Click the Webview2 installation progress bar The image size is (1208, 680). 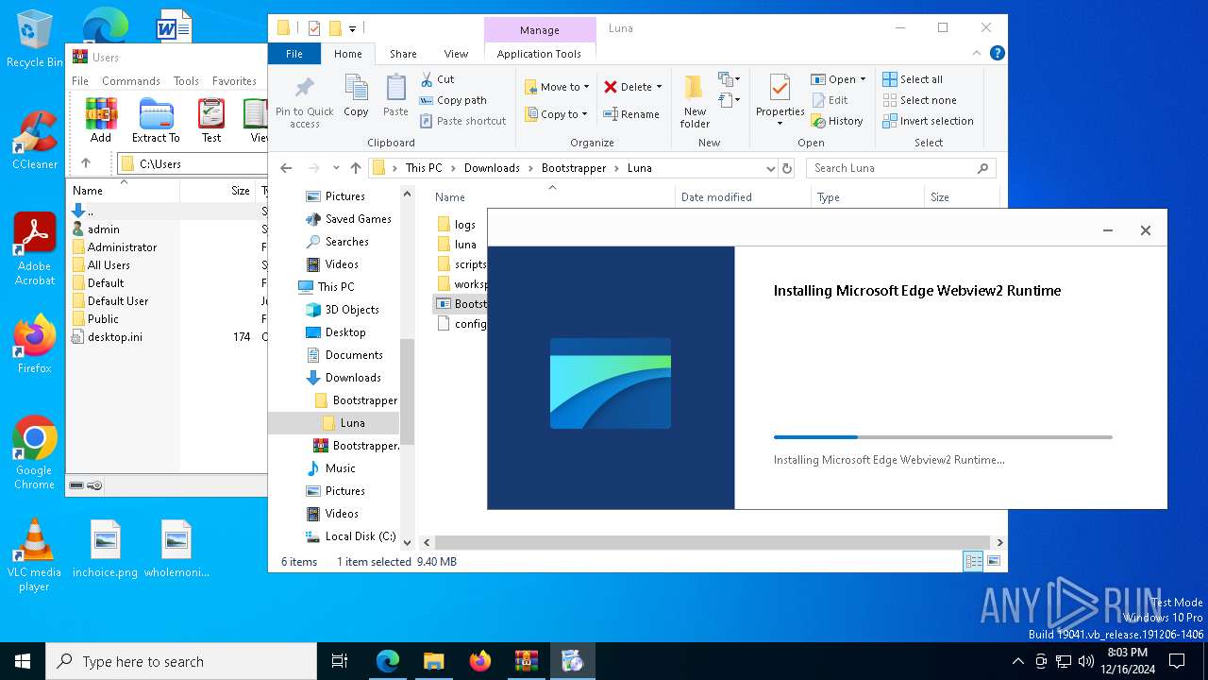(943, 437)
